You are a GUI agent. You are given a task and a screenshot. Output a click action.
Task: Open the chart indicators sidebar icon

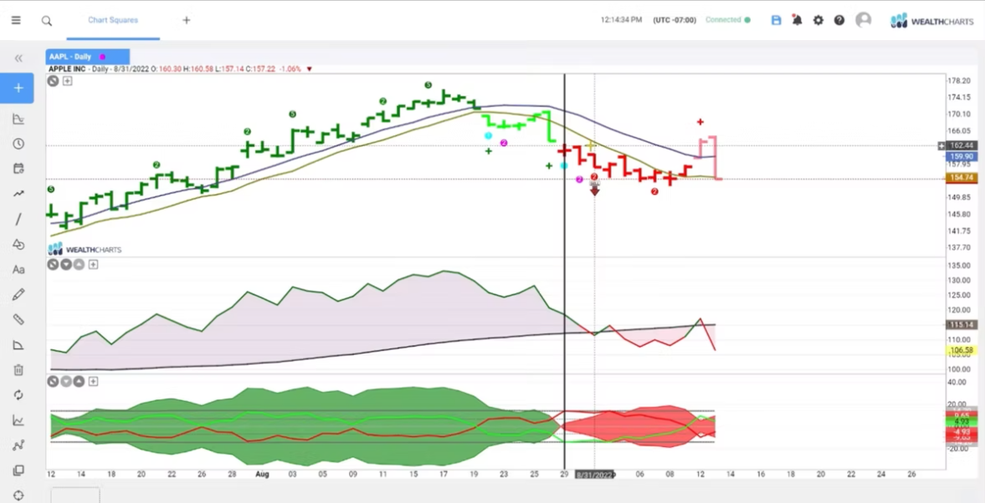(x=18, y=119)
